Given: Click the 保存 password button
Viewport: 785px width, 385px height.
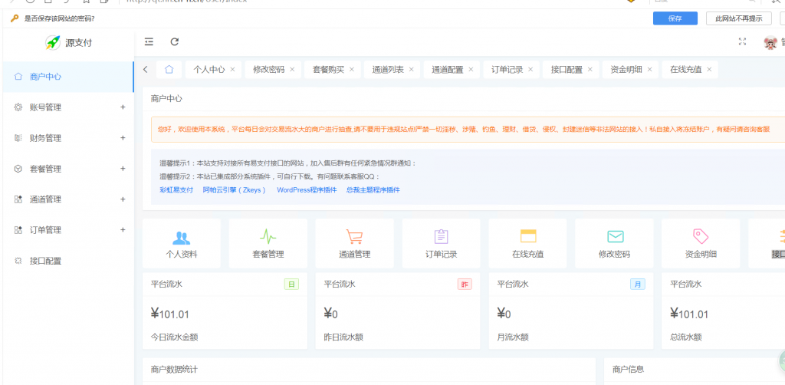Looking at the screenshot, I should pyautogui.click(x=675, y=18).
